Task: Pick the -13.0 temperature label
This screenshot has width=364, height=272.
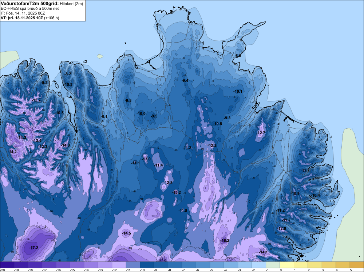Action: pos(146,159)
